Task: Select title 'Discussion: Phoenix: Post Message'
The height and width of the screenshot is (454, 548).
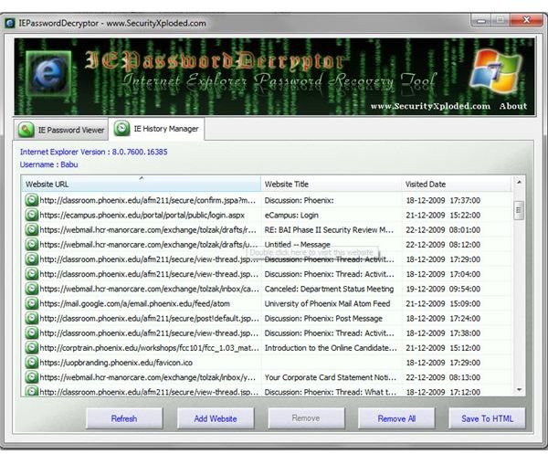Action: pyautogui.click(x=323, y=318)
